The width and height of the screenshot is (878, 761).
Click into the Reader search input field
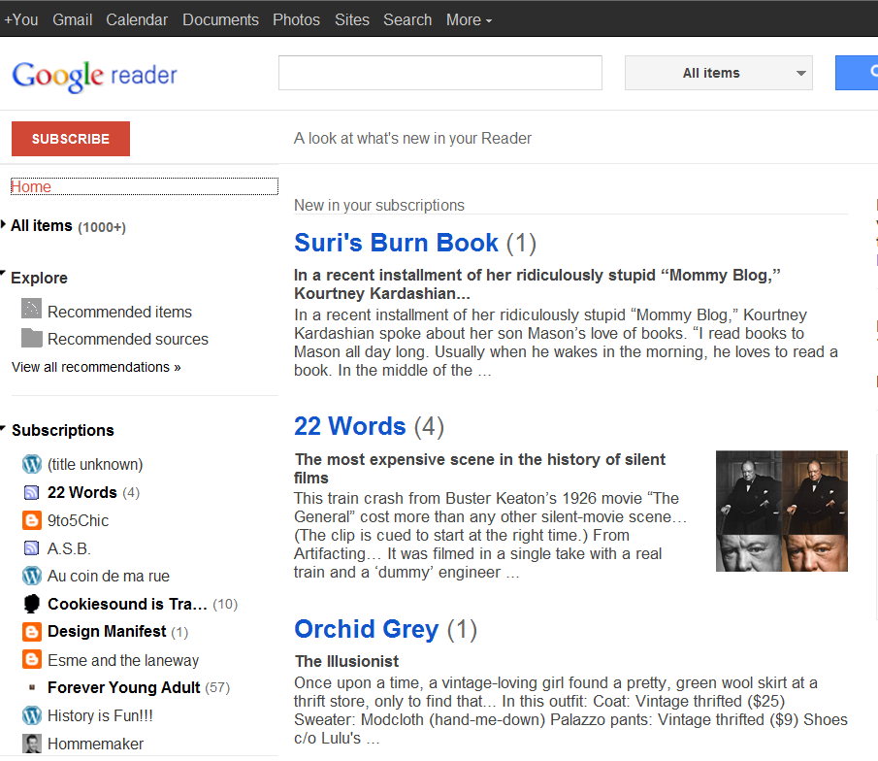coord(440,73)
